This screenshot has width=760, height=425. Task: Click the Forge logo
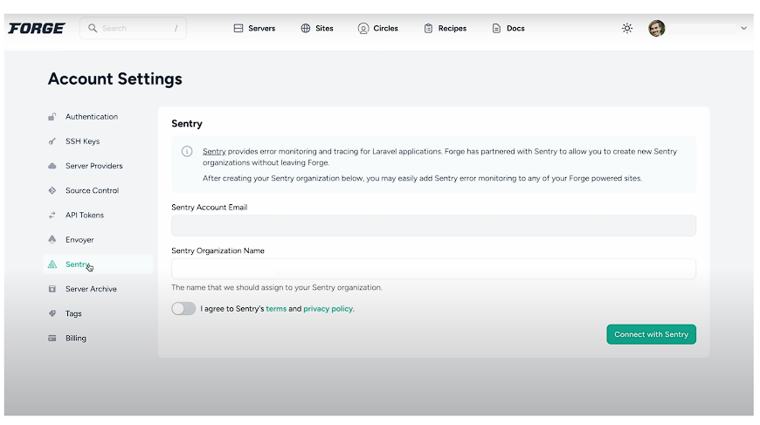[37, 28]
